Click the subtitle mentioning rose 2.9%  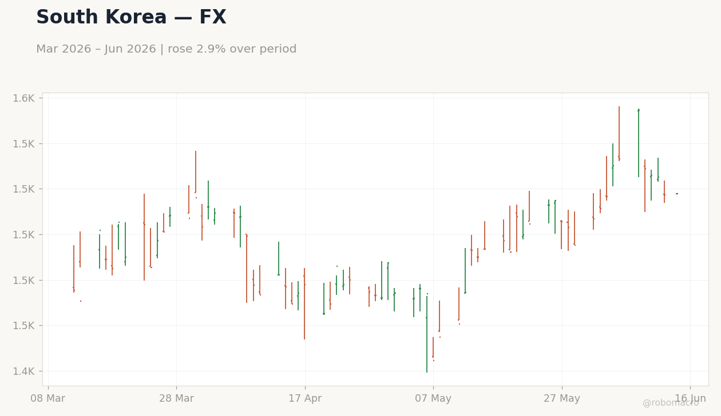click(x=166, y=50)
